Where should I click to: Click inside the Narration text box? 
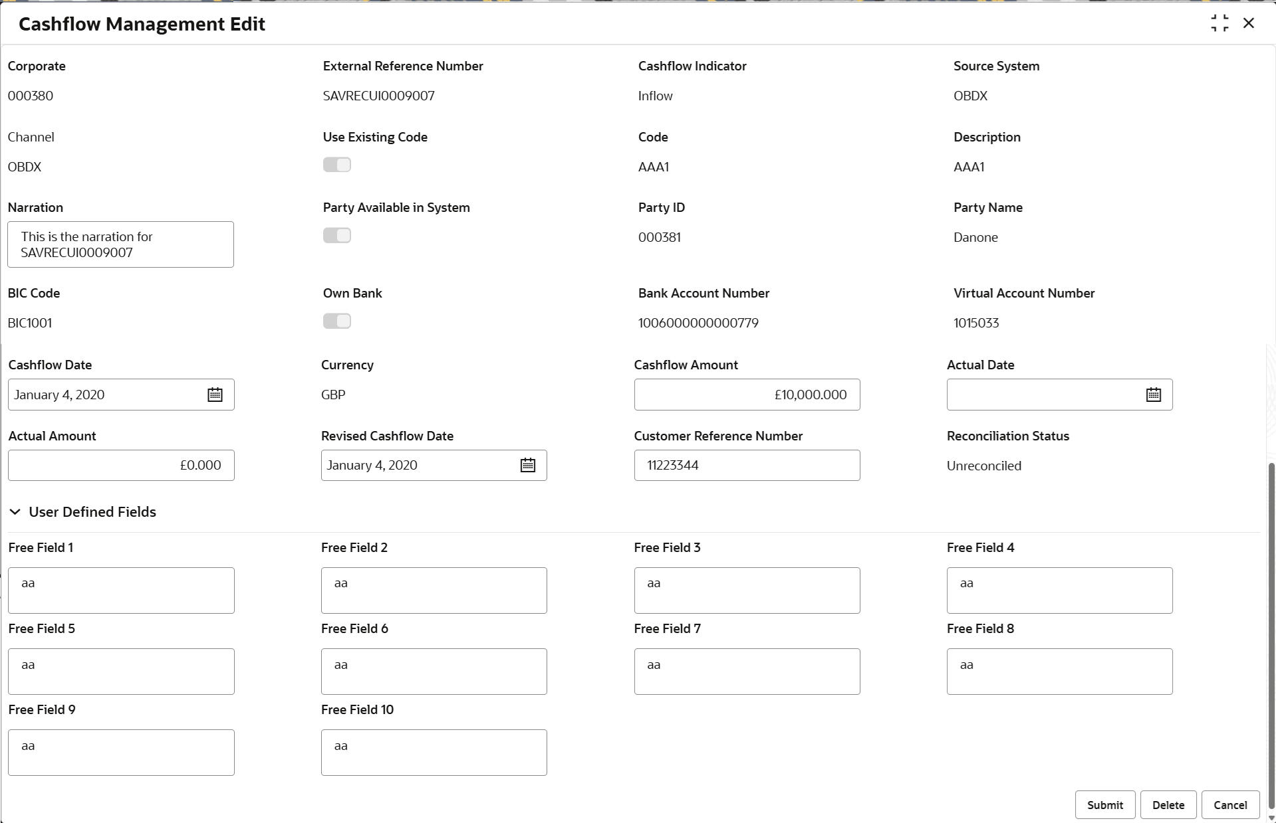point(120,244)
